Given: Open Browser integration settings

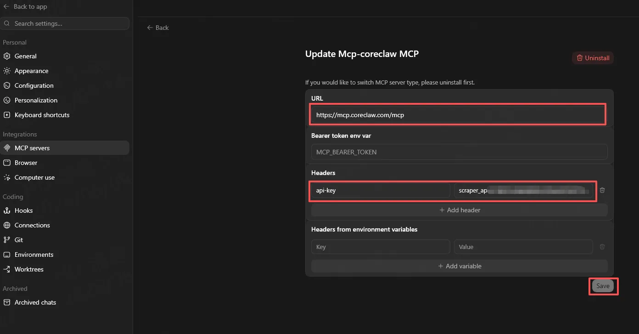Looking at the screenshot, I should (65, 163).
